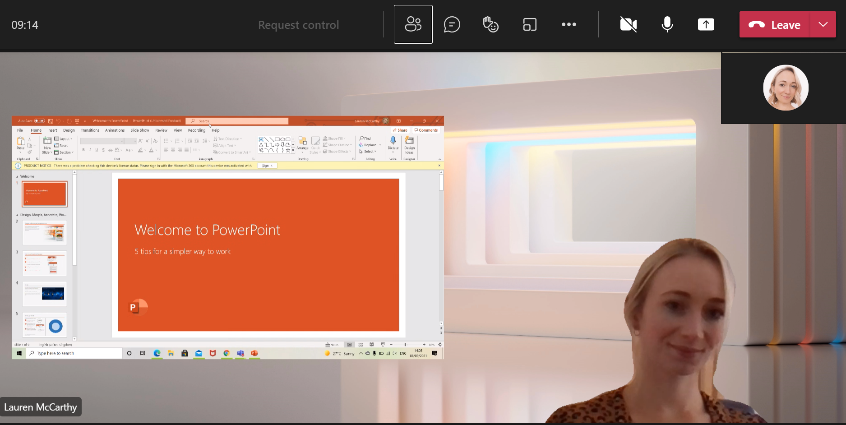Toggle Italic formatting

point(90,150)
